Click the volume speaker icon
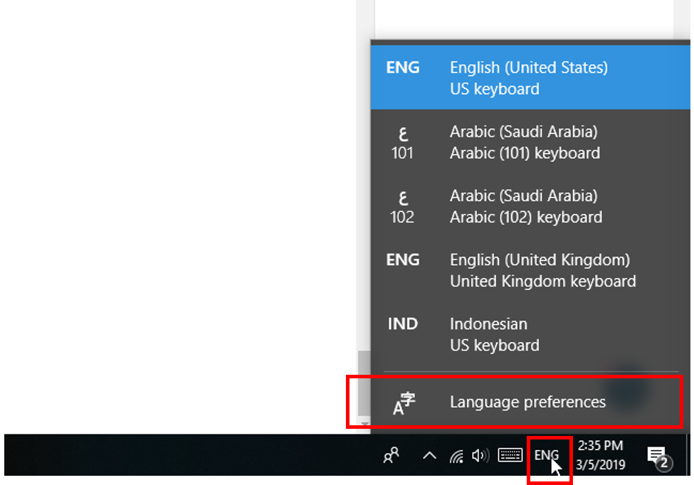Image resolution: width=694 pixels, height=485 pixels. (481, 454)
